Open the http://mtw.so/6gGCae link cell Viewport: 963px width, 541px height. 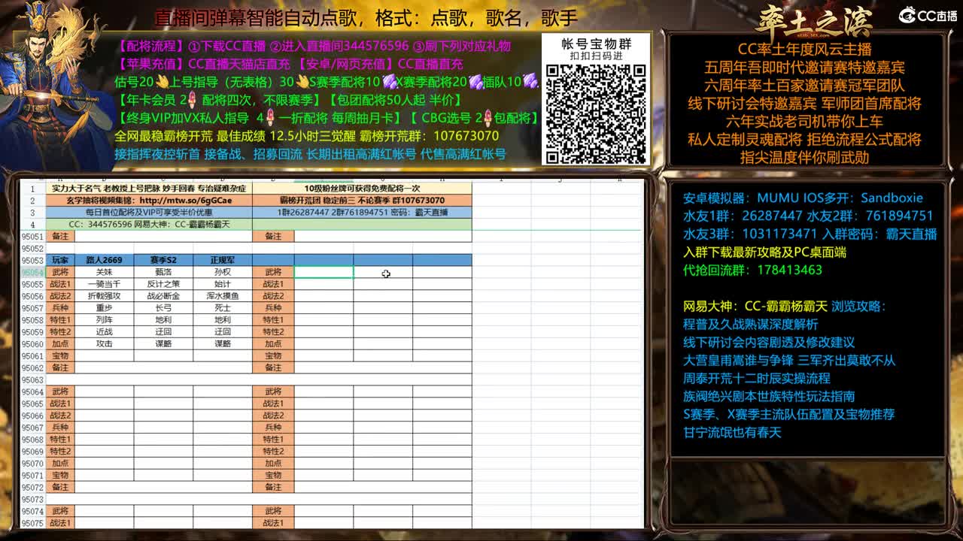tap(149, 201)
